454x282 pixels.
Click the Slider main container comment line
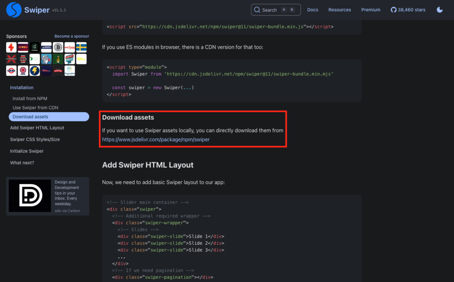[148, 202]
